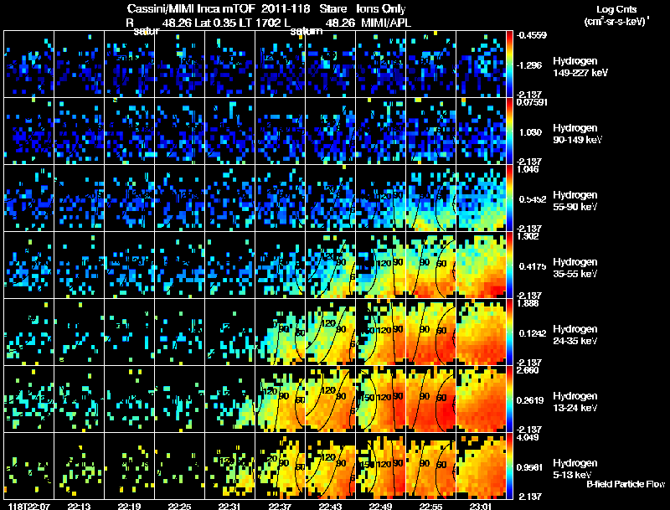Click the 22:55 time label
The height and width of the screenshot is (510, 670).
430,506
